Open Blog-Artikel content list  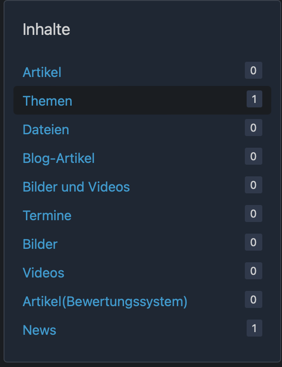59,158
